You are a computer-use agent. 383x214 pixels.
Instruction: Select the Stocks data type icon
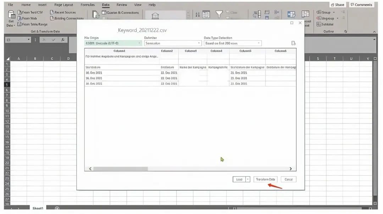(155, 16)
